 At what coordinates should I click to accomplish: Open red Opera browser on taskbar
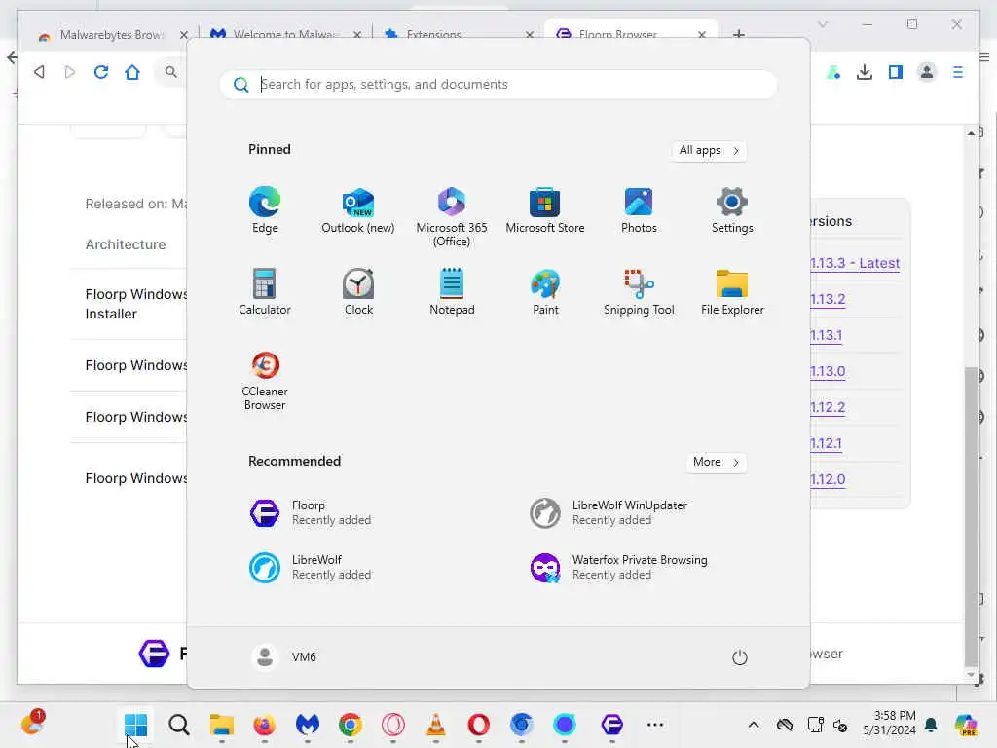tap(478, 725)
